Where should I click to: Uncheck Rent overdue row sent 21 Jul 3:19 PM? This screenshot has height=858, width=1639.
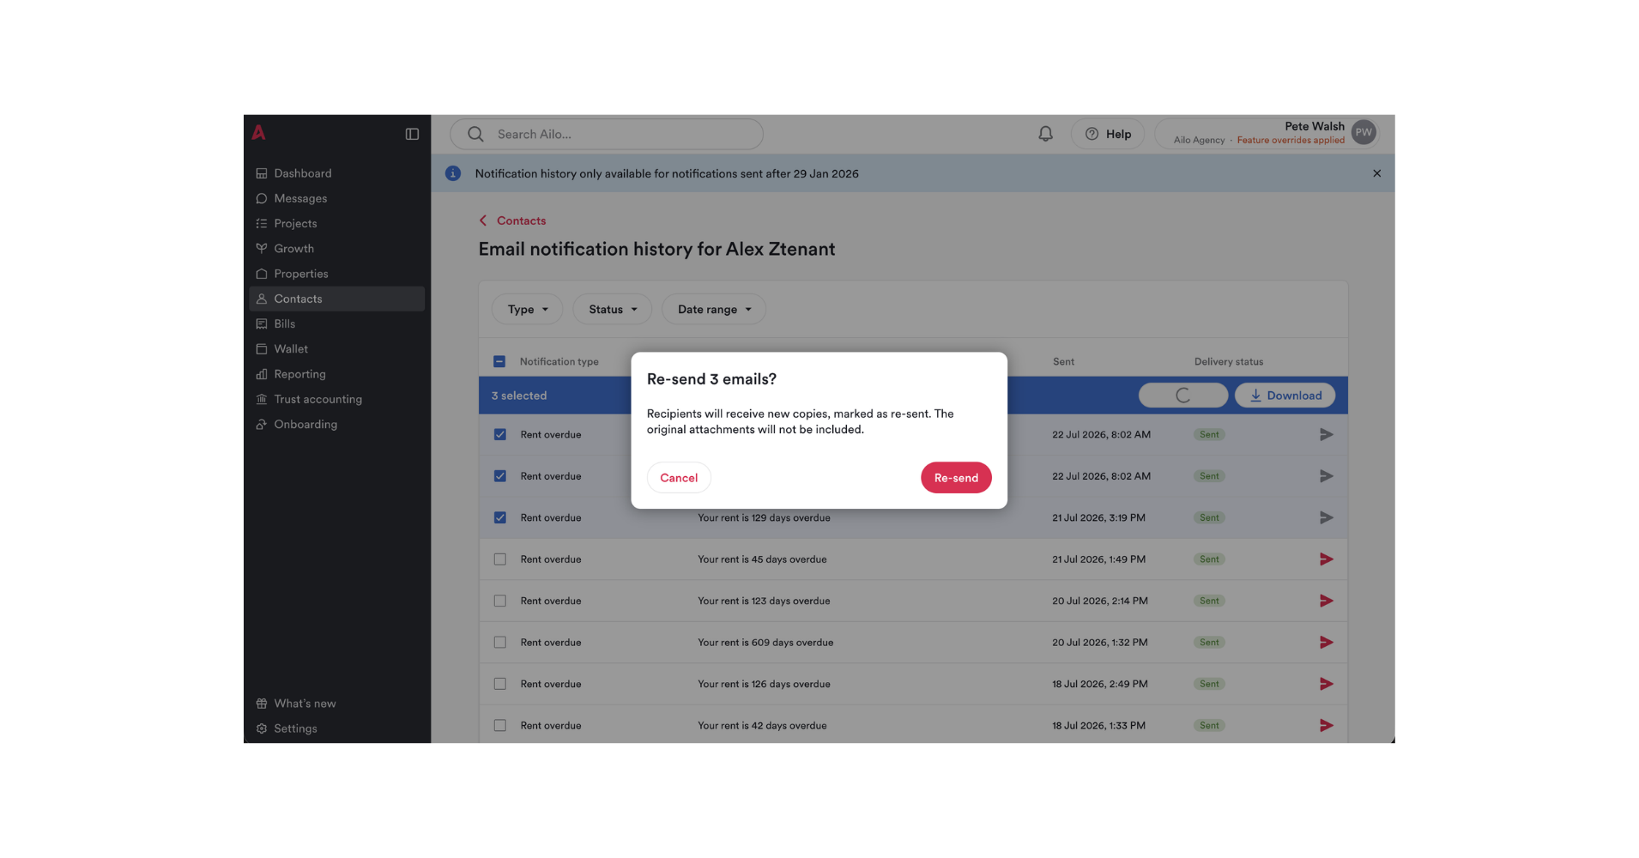pyautogui.click(x=499, y=517)
